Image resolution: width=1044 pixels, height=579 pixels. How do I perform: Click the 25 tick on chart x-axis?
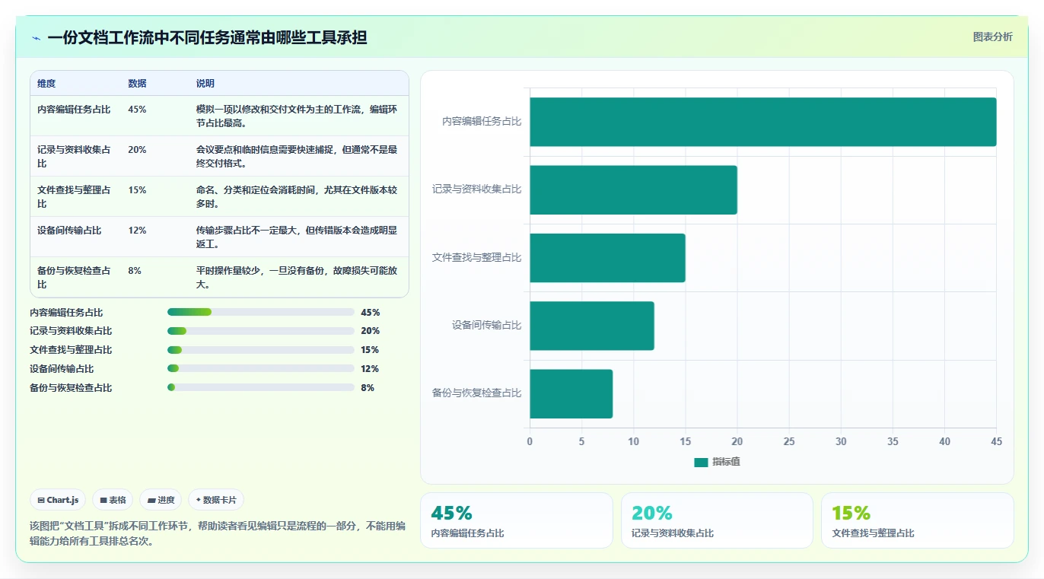[x=789, y=442]
